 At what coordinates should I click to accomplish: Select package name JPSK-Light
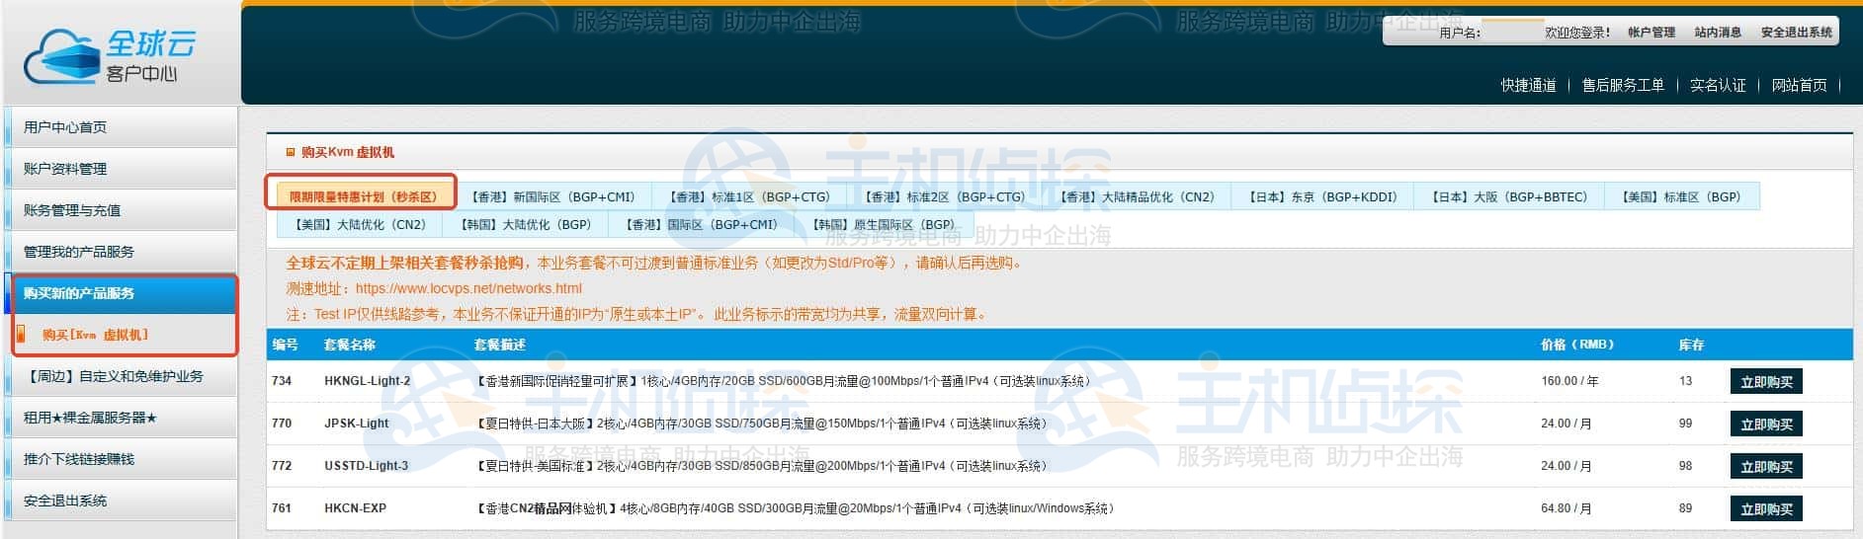click(x=357, y=423)
